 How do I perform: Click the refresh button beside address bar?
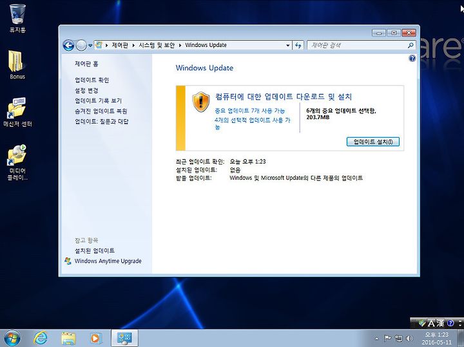298,45
